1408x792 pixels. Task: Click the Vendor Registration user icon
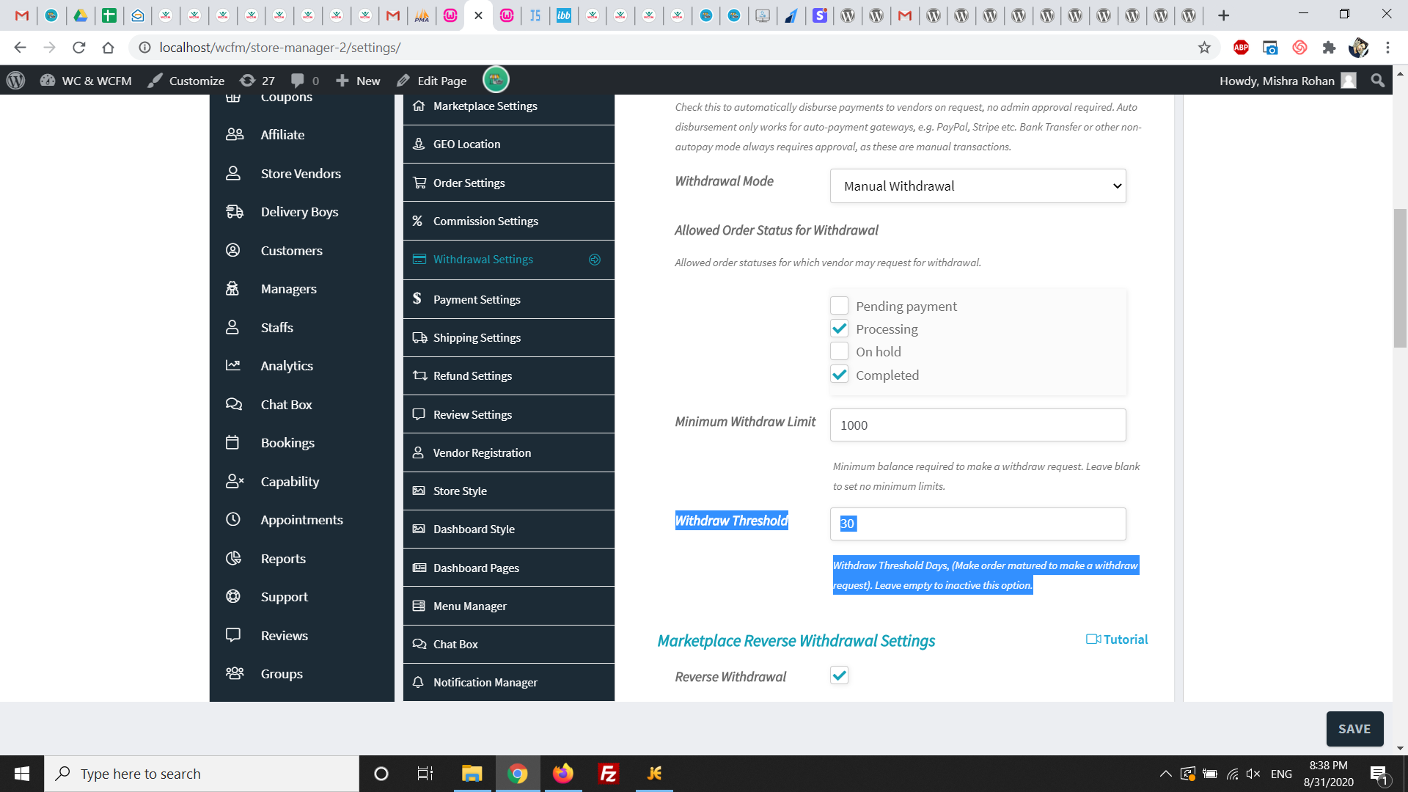(x=418, y=452)
